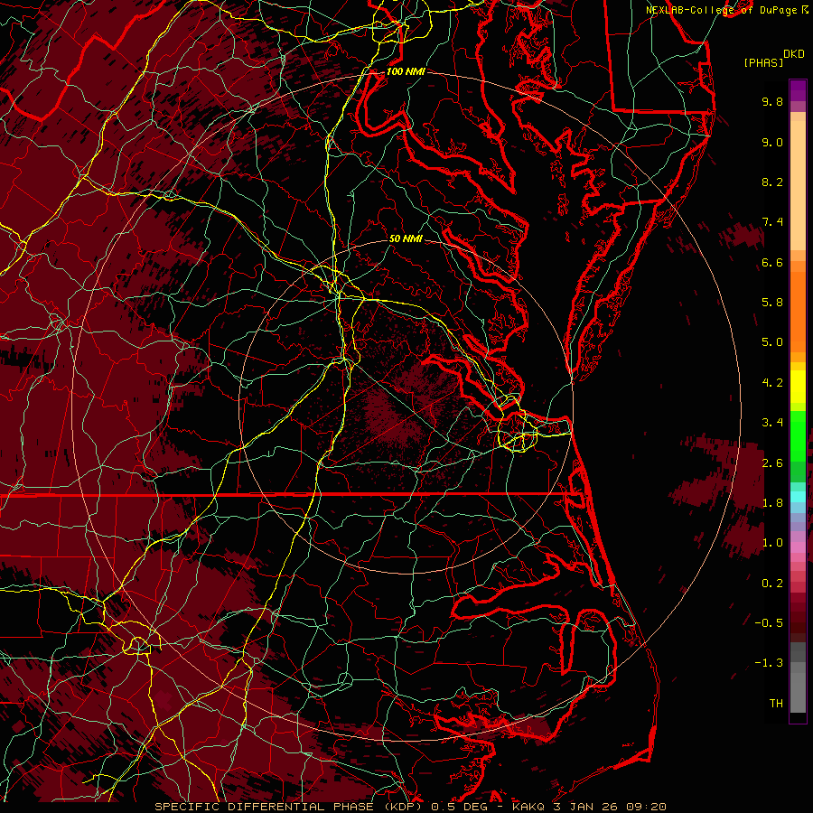Image resolution: width=813 pixels, height=813 pixels.
Task: Pick the solid orange color bar segment
Action: pyautogui.click(x=798, y=313)
